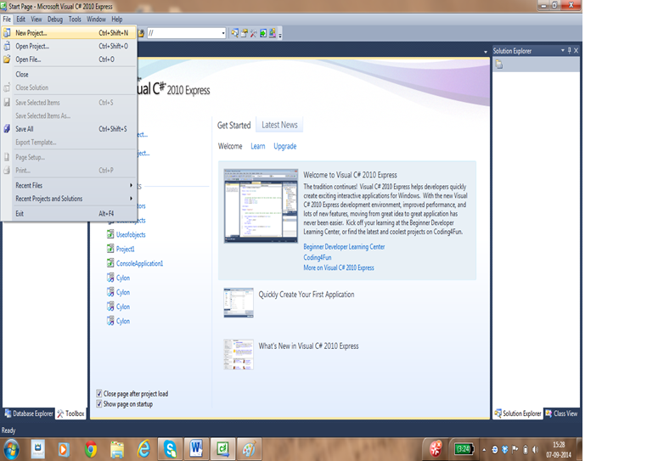Open the Tools menu
The image size is (647, 461).
pyautogui.click(x=75, y=19)
